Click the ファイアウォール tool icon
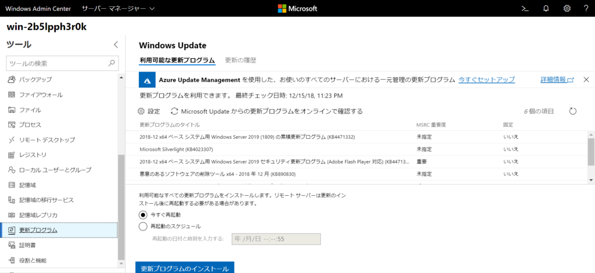The width and height of the screenshot is (595, 273). [12, 95]
